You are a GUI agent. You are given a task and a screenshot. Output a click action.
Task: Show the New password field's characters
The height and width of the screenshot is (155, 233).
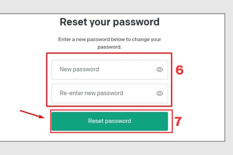pos(160,69)
